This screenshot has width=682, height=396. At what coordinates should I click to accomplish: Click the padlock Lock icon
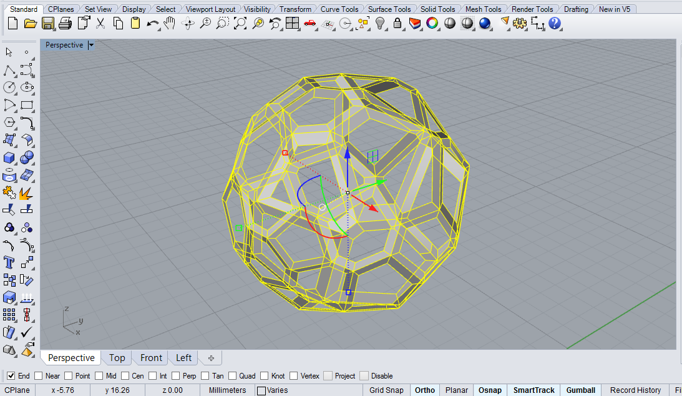[x=397, y=23]
